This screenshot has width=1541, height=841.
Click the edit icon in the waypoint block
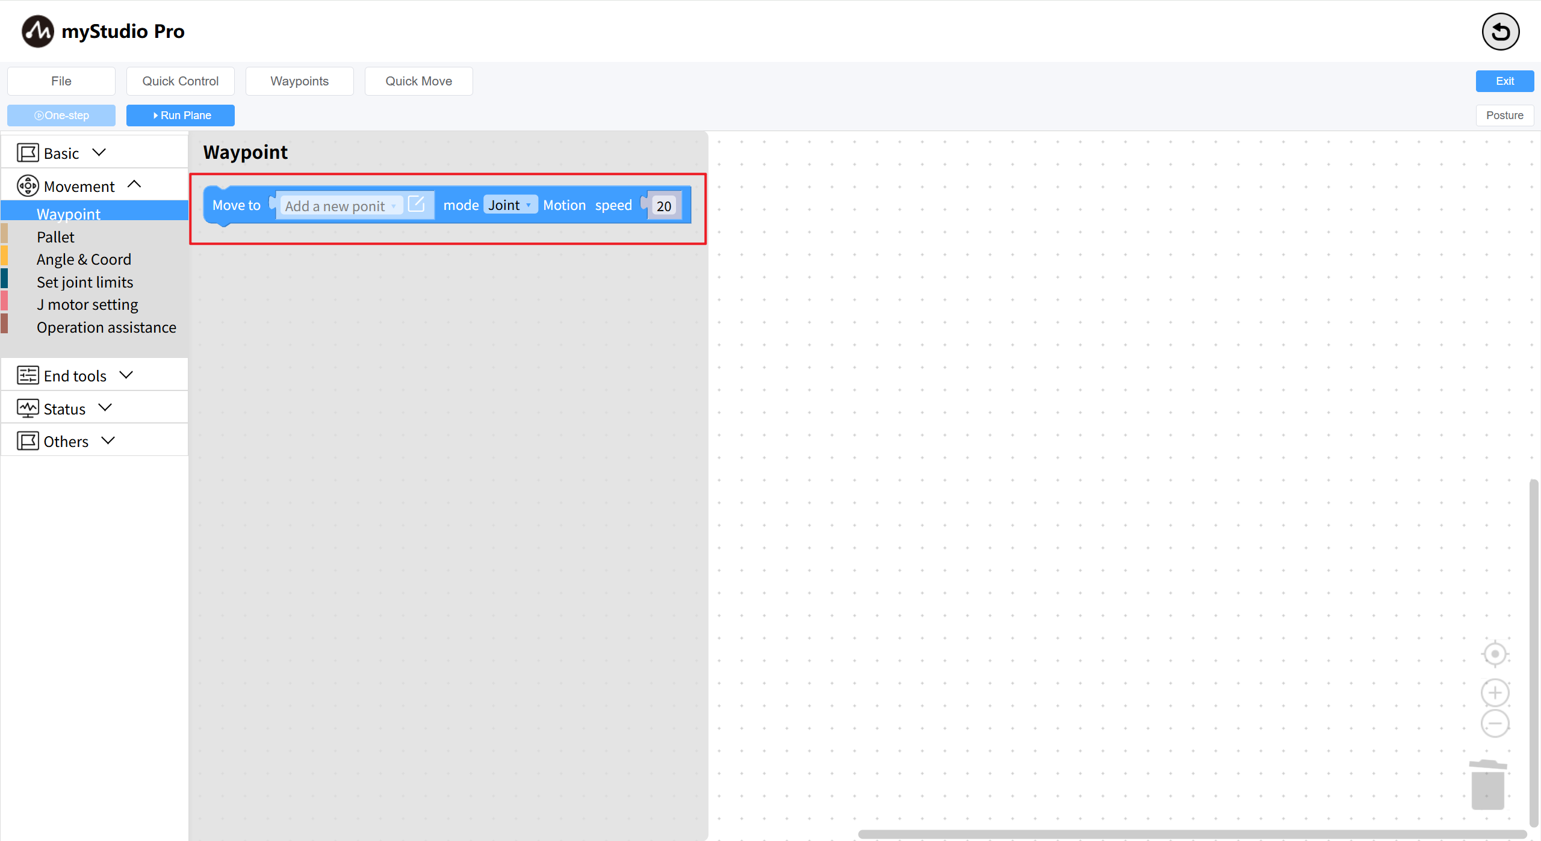click(x=417, y=204)
